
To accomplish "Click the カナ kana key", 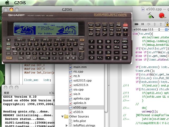I will [35, 58].
